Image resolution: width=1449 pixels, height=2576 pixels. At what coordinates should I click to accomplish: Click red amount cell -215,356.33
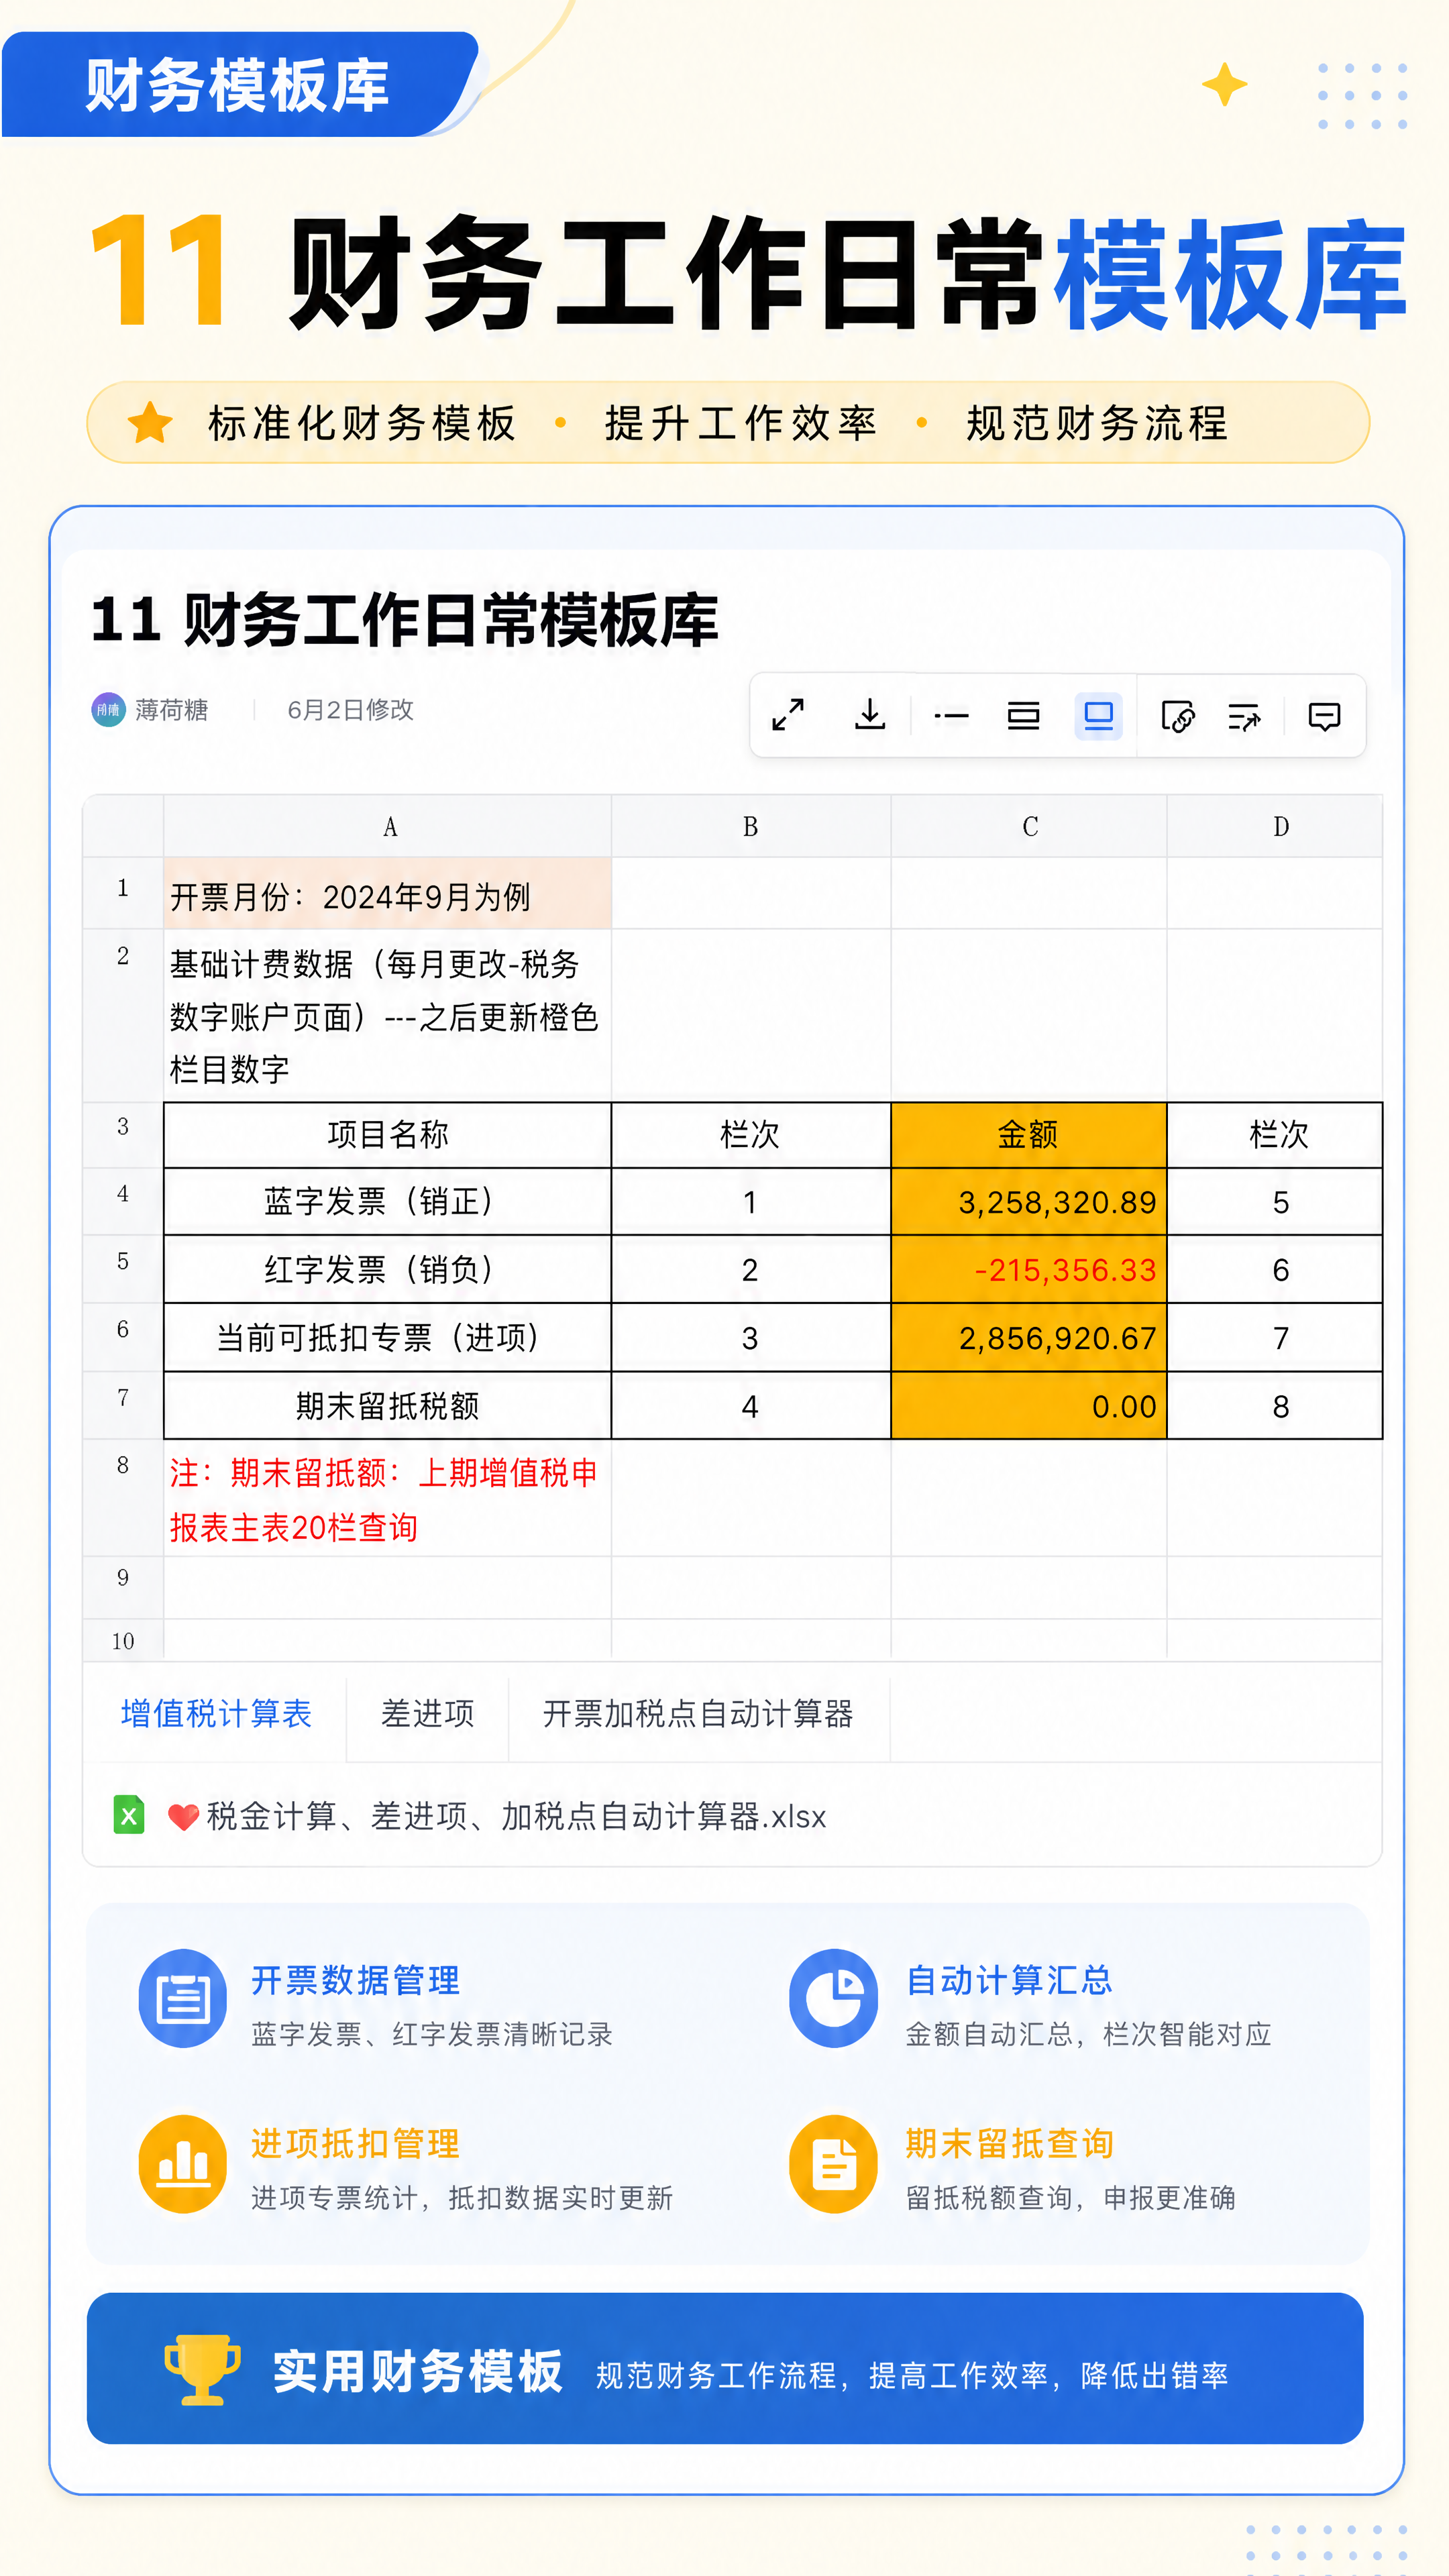[1029, 1270]
